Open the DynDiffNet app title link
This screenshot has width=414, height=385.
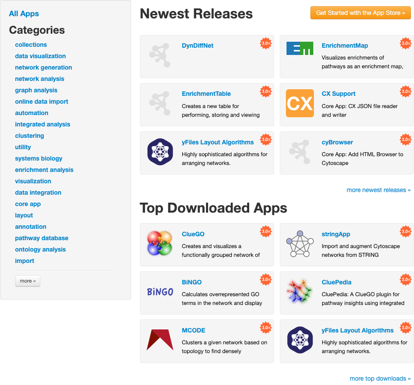coord(198,45)
